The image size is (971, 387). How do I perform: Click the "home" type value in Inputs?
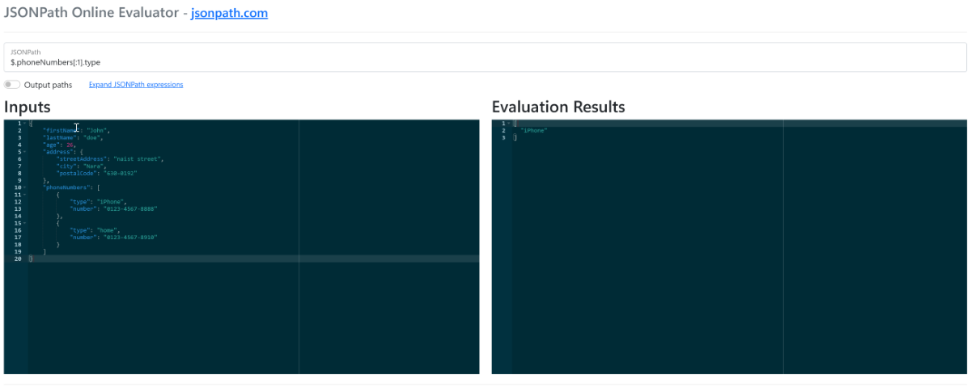(x=107, y=230)
